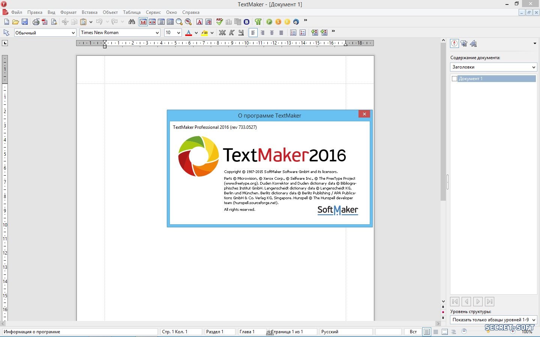Open Find with the binoculars icon

tap(132, 22)
